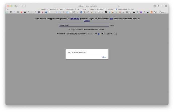Enable the DMRS checkbox
The image size is (174, 112).
tap(115, 34)
